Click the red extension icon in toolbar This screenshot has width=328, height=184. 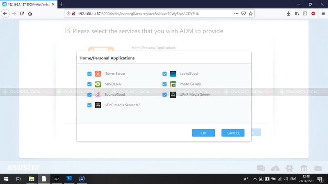pyautogui.click(x=313, y=13)
